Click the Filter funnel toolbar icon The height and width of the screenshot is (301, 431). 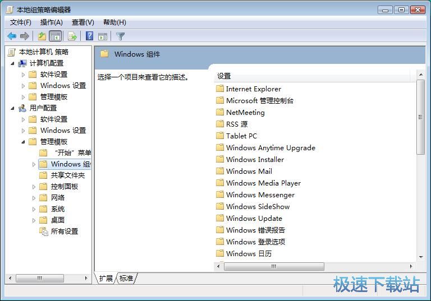coord(120,36)
